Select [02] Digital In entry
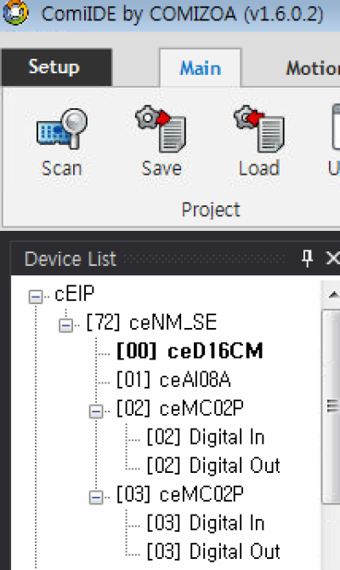 [x=206, y=437]
